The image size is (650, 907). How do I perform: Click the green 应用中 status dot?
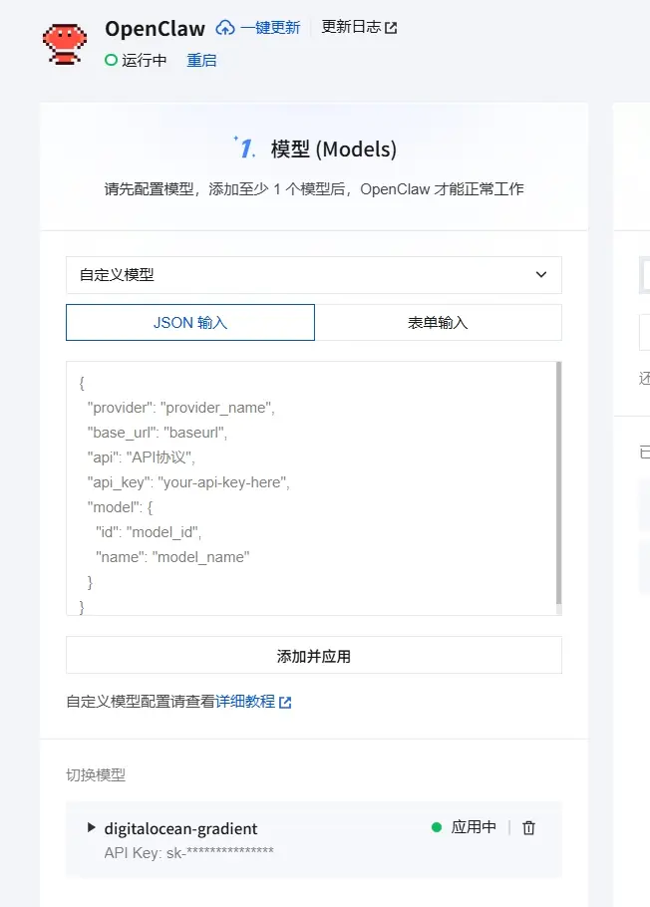(x=436, y=827)
